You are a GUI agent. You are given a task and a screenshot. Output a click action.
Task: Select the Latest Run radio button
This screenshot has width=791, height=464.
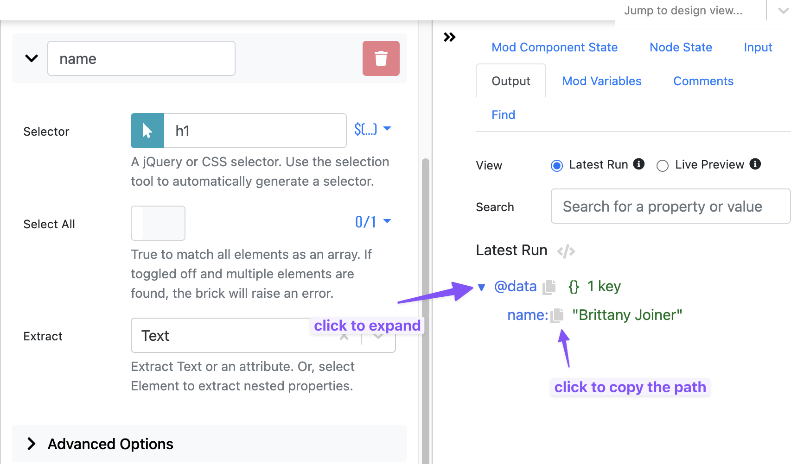click(557, 165)
